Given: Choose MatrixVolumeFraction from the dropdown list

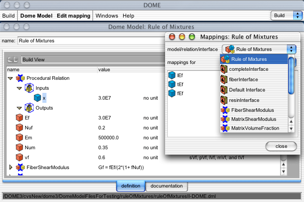Looking at the screenshot, I should click(254, 128).
